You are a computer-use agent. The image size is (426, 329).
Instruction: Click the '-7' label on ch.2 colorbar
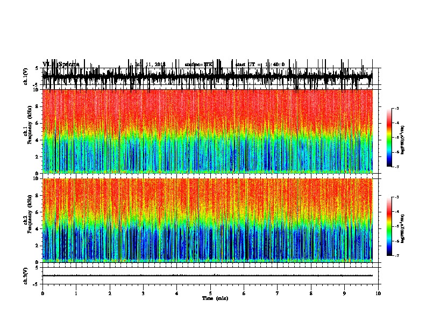click(x=396, y=256)
